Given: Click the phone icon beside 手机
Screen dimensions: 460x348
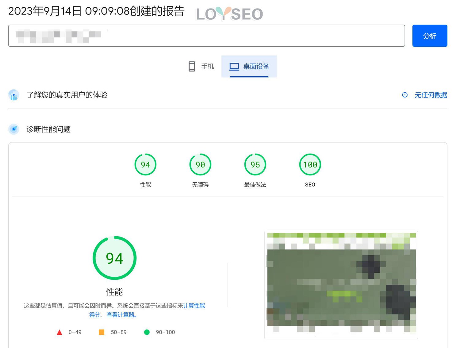Looking at the screenshot, I should point(192,66).
